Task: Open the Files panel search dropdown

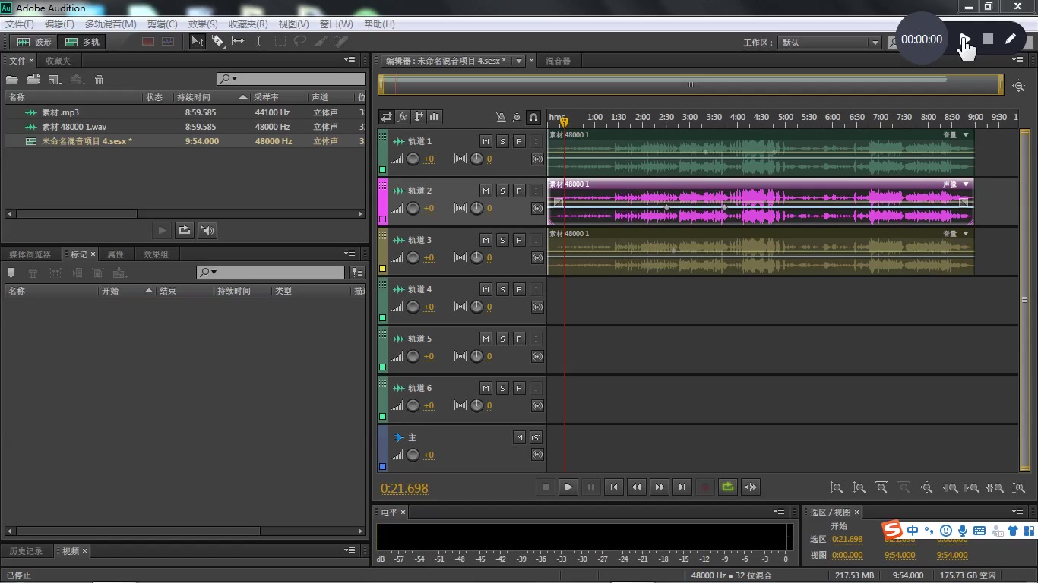Action: [229, 79]
